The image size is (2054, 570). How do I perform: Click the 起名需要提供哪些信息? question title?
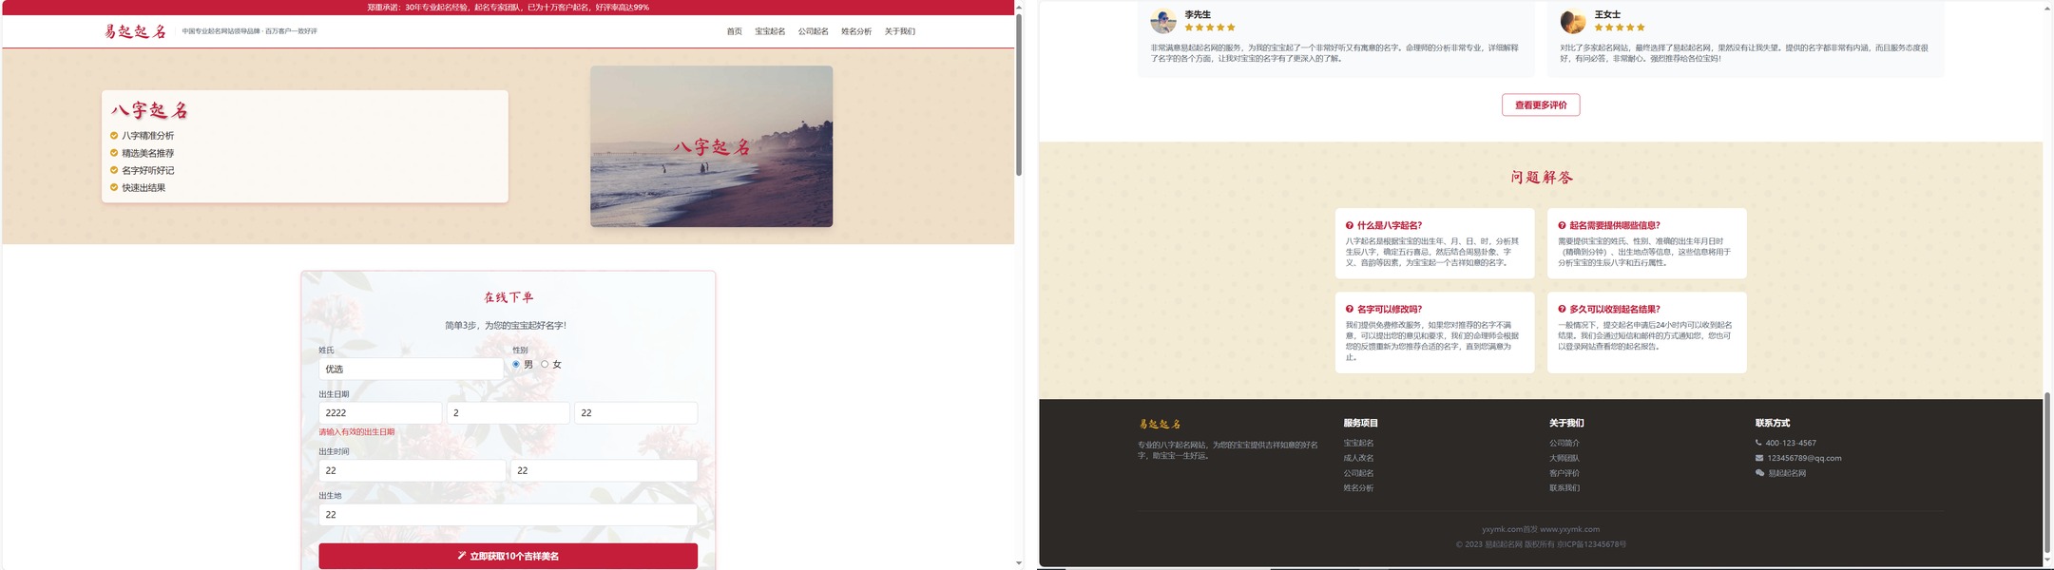[1615, 226]
